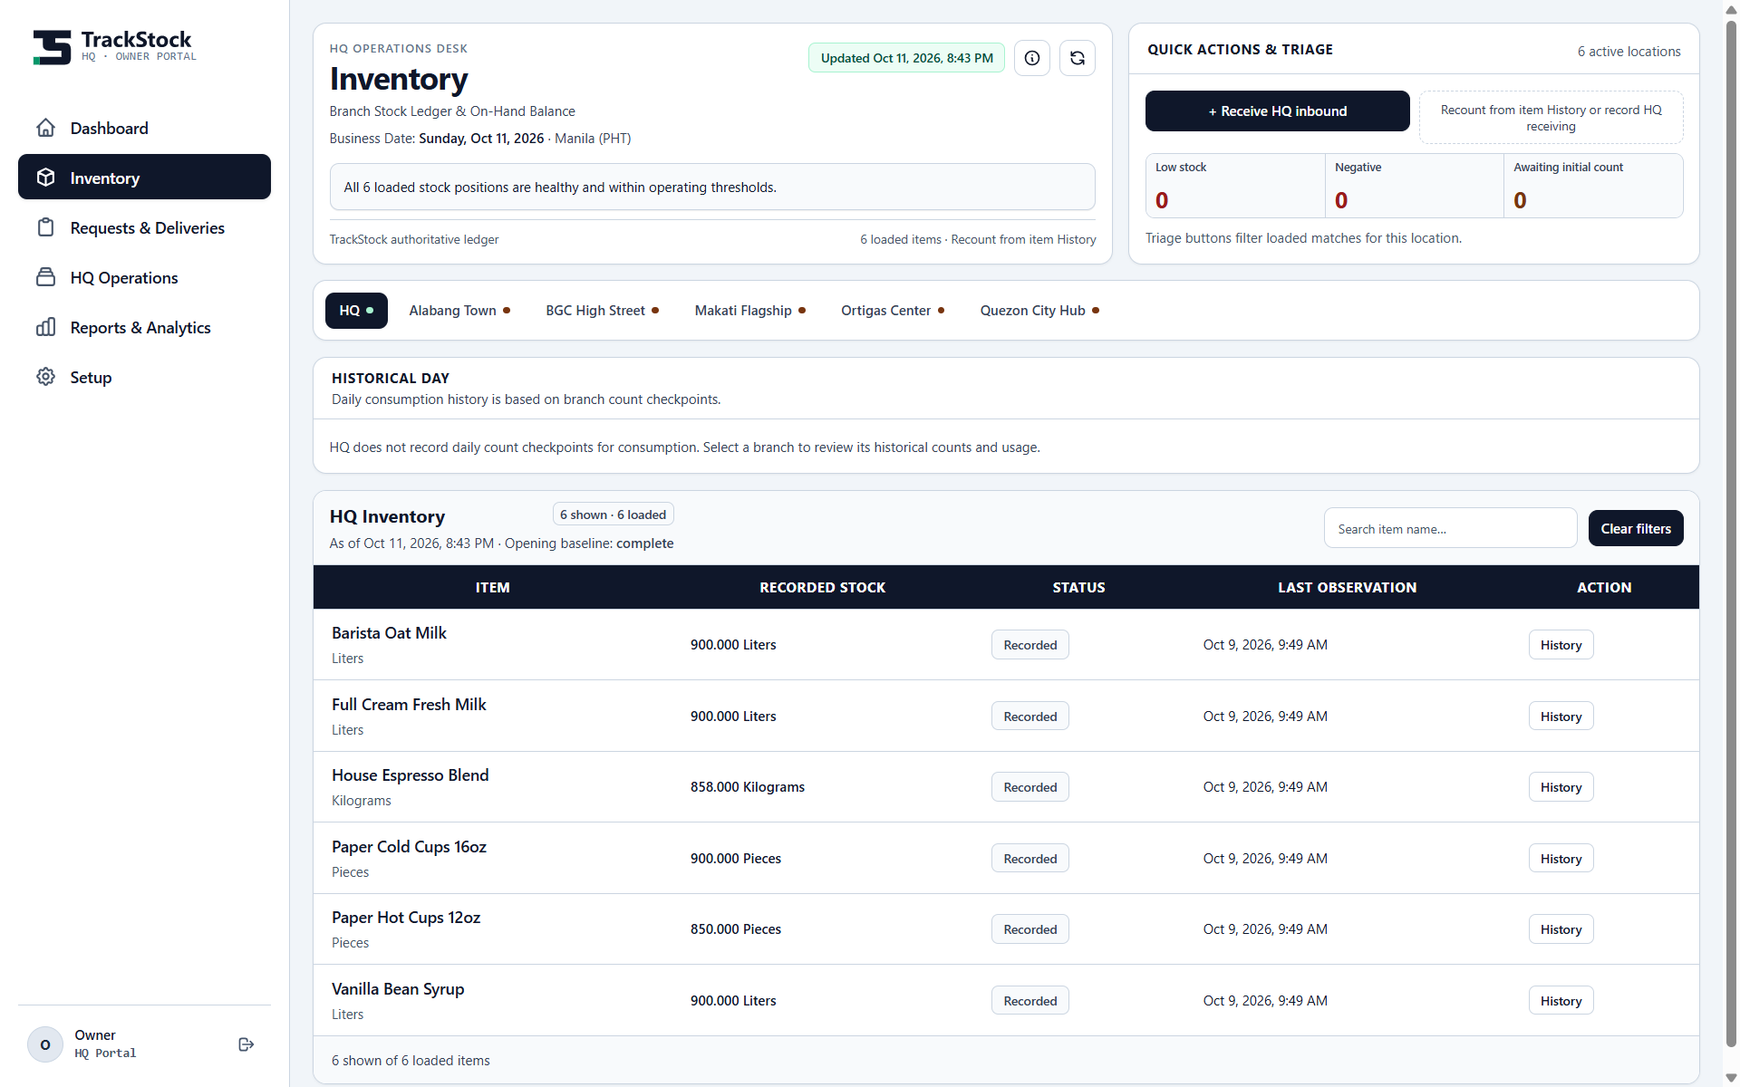This screenshot has width=1740, height=1087.
Task: Click the Barista Oat Milk item name
Action: pyautogui.click(x=389, y=633)
